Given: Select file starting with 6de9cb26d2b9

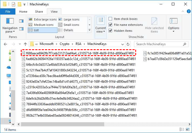Looking at the screenshot, I should click(x=80, y=99).
